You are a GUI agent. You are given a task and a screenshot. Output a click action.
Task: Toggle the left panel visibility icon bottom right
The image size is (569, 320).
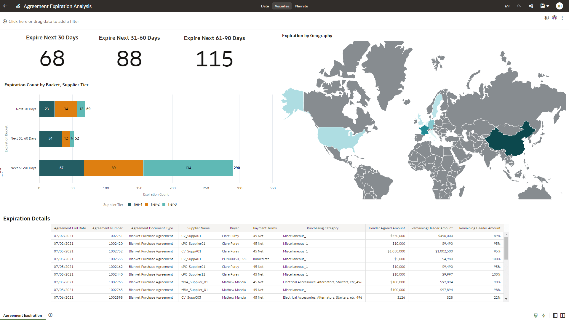(x=554, y=316)
